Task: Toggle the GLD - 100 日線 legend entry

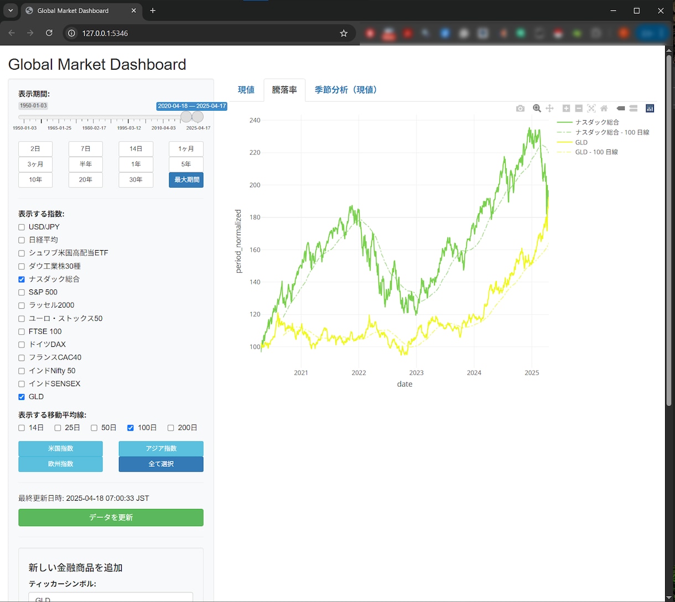Action: [x=588, y=152]
